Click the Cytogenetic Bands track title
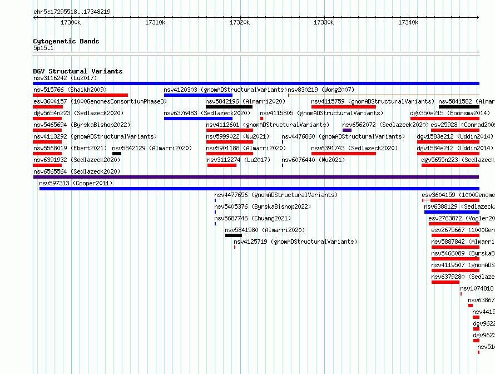 pyautogui.click(x=66, y=41)
